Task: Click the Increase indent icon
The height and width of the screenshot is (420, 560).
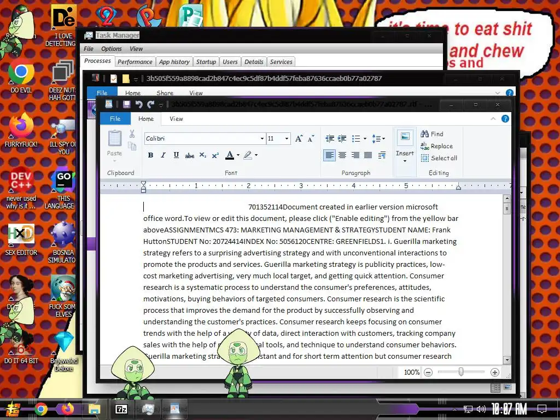Action: tap(342, 138)
